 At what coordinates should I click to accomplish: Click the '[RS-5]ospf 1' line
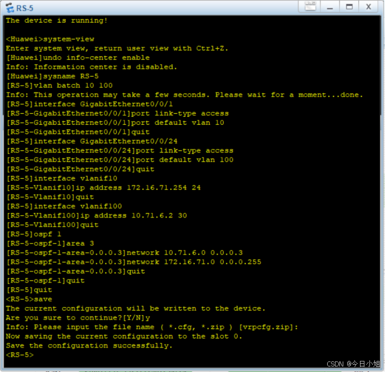pos(34,234)
